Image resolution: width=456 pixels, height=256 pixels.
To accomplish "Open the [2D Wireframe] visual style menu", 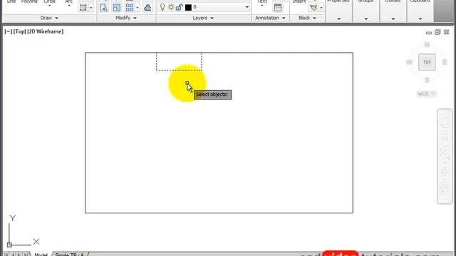I will pyautogui.click(x=46, y=31).
